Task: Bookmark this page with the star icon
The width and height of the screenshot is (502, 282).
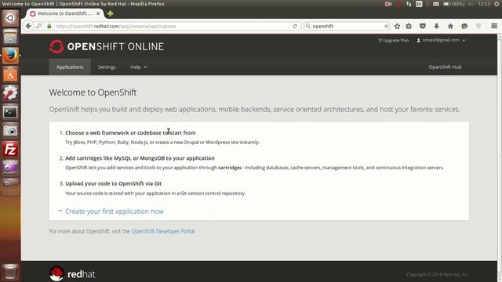Action: [397, 26]
